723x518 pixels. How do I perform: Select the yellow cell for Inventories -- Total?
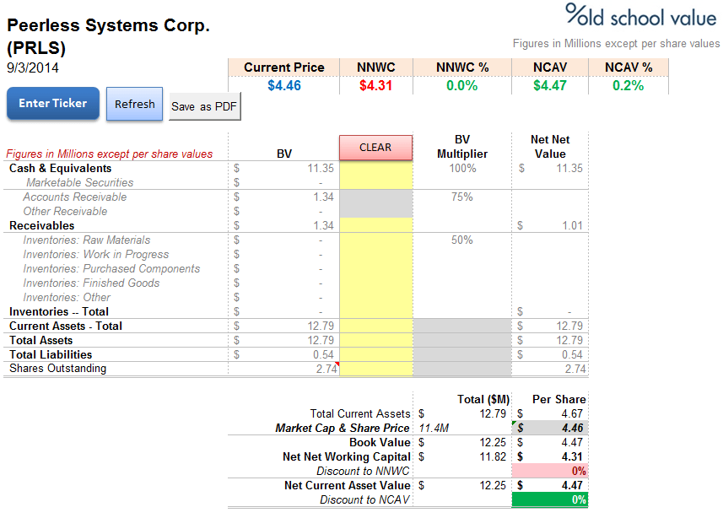376,311
